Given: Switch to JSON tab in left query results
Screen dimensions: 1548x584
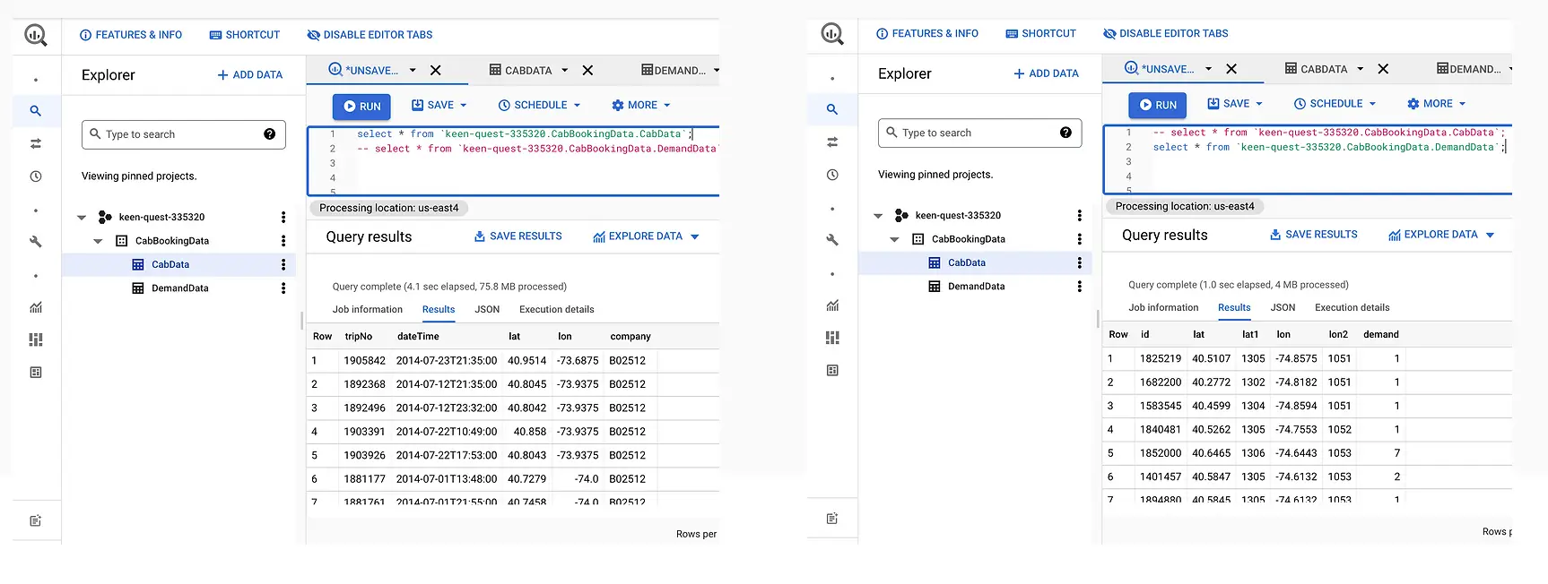Looking at the screenshot, I should 487,310.
